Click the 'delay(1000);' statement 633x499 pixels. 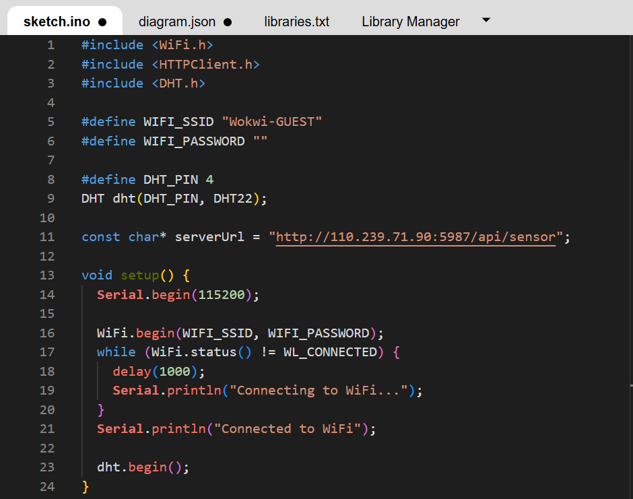click(x=159, y=372)
